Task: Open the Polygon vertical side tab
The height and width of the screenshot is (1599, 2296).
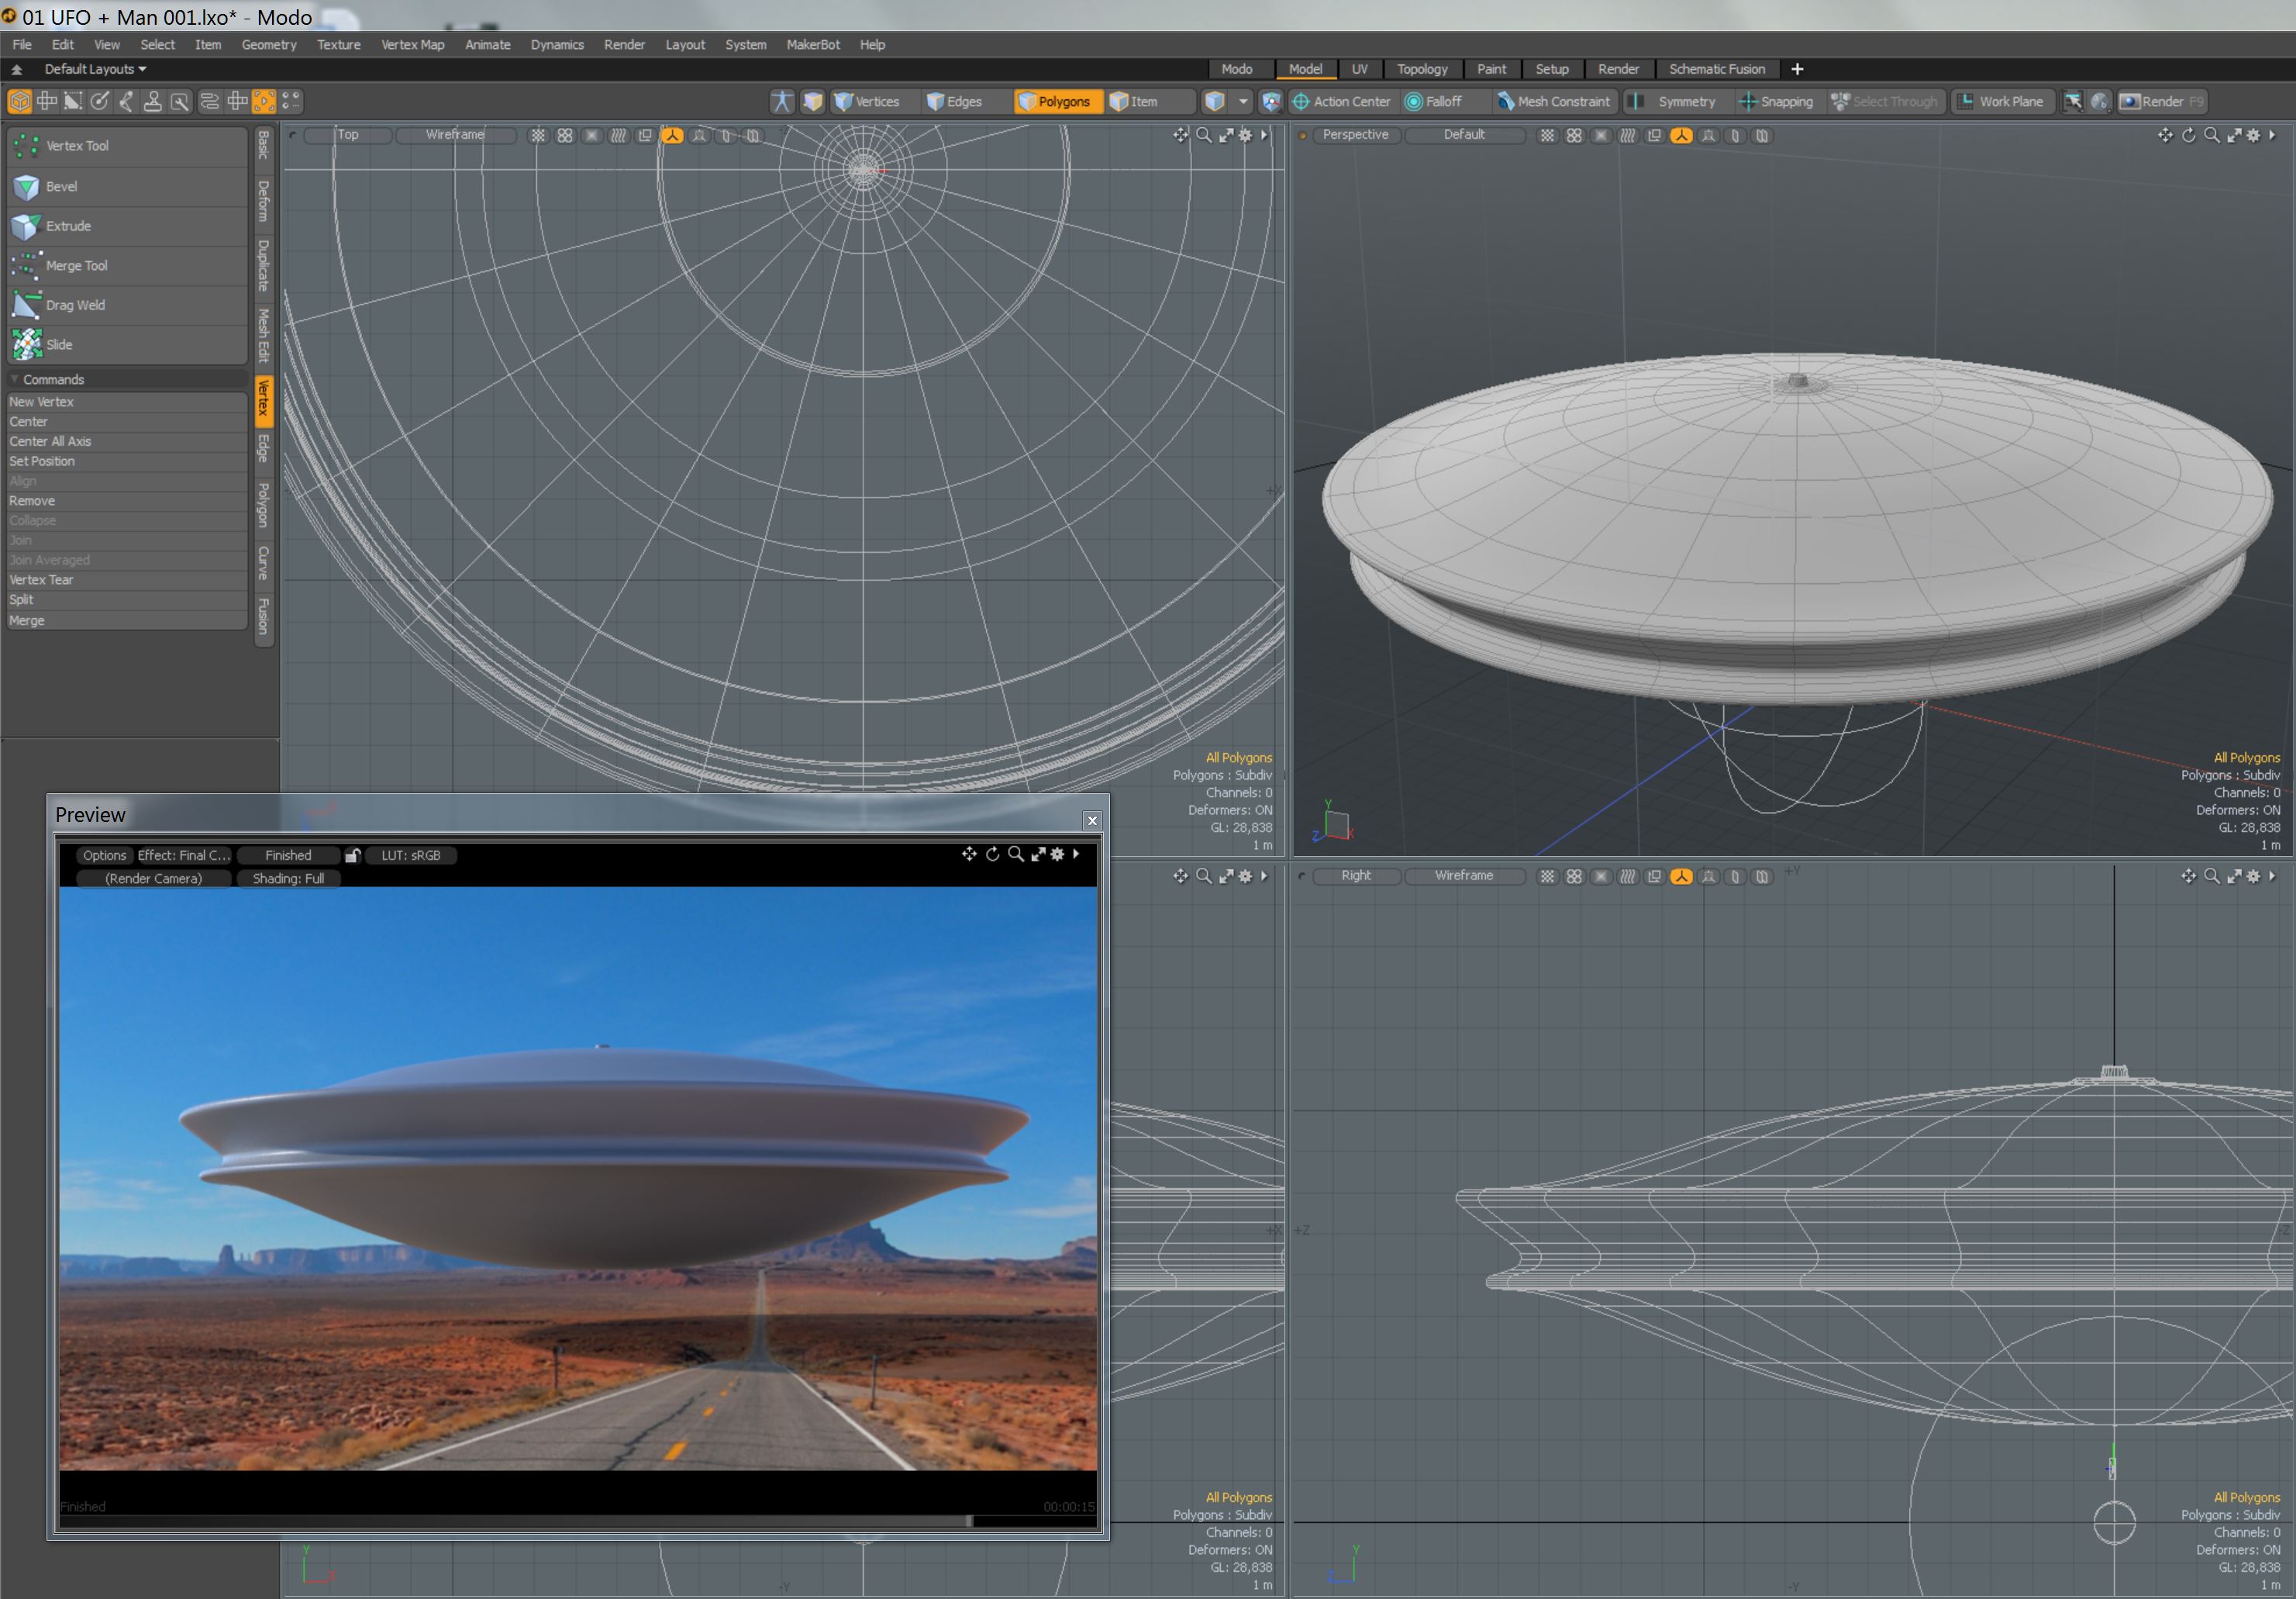Action: (264, 506)
